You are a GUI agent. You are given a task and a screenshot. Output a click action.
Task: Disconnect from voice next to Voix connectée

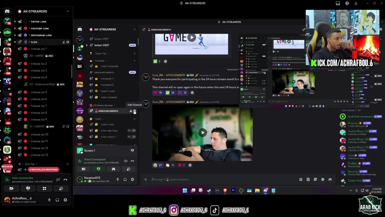tap(65, 180)
